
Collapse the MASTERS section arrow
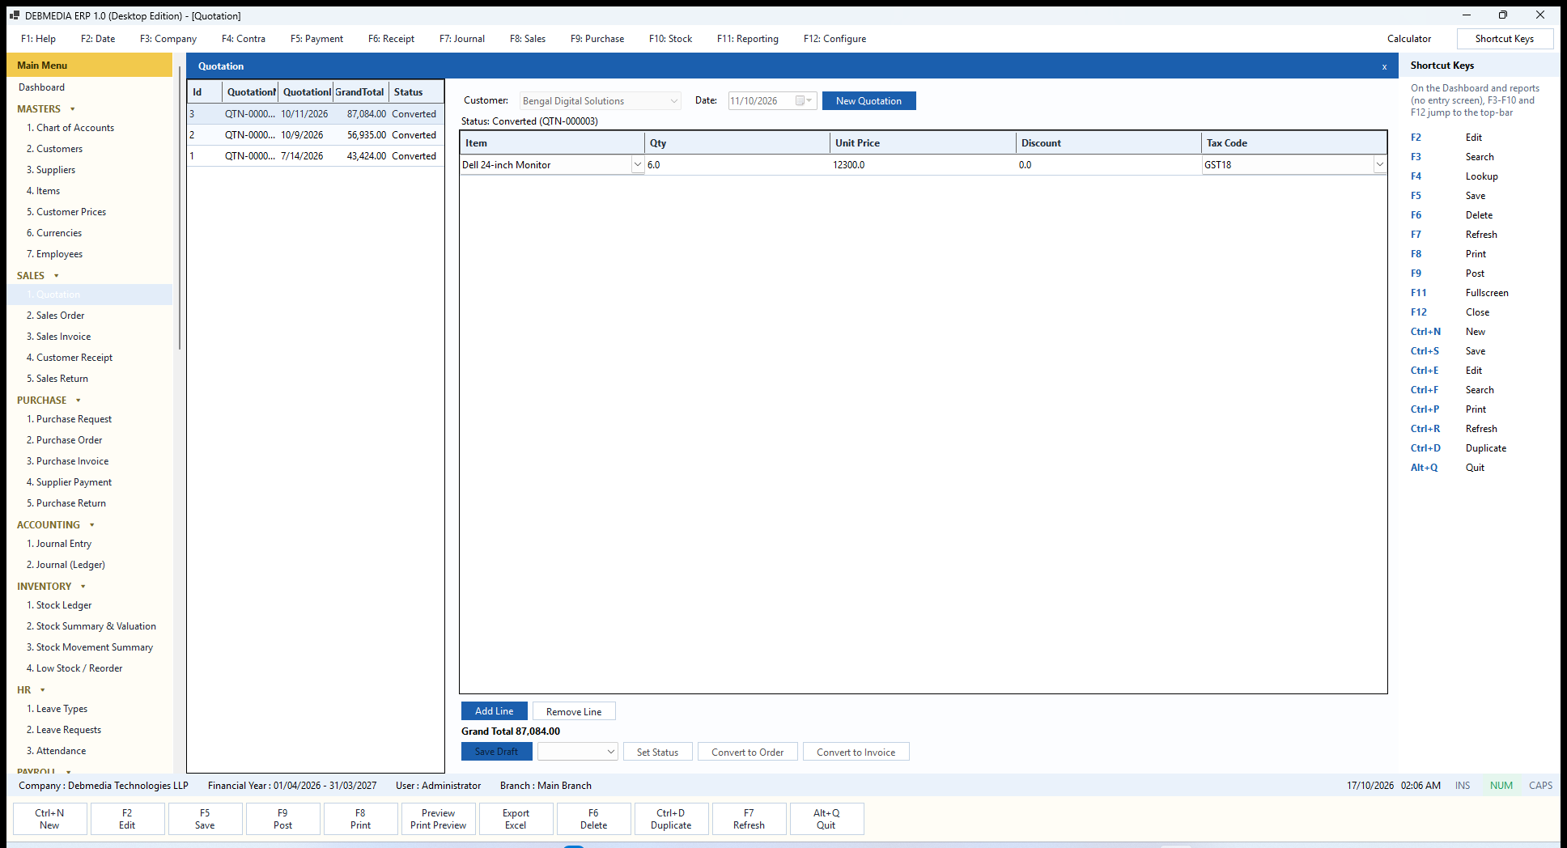coord(73,109)
